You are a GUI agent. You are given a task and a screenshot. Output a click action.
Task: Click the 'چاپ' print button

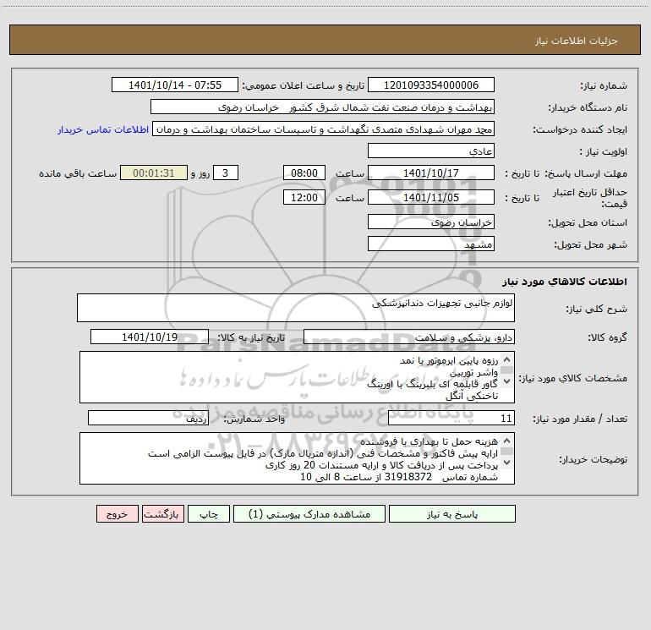click(209, 513)
